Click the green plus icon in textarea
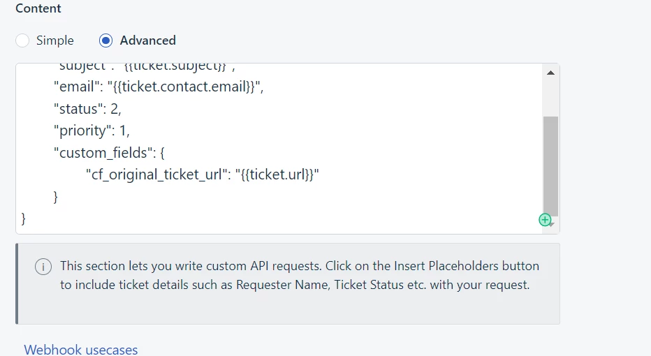 [x=545, y=220]
